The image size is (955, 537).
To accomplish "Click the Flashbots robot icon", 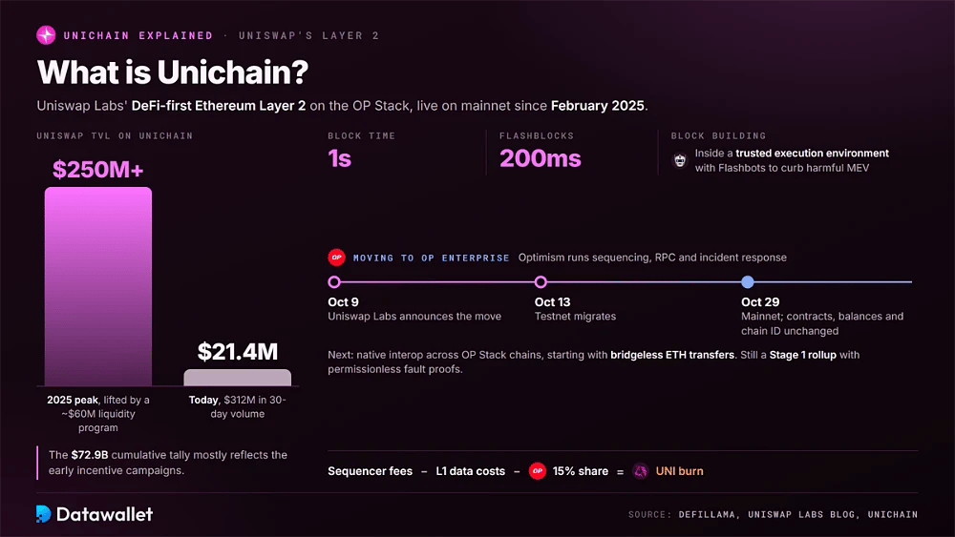I will pos(680,160).
